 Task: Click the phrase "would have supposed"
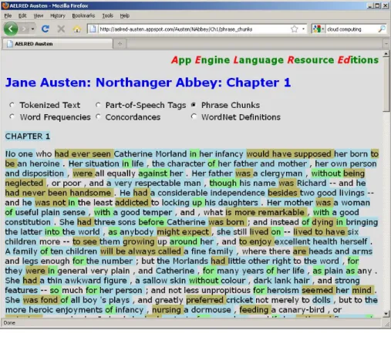click(290, 154)
